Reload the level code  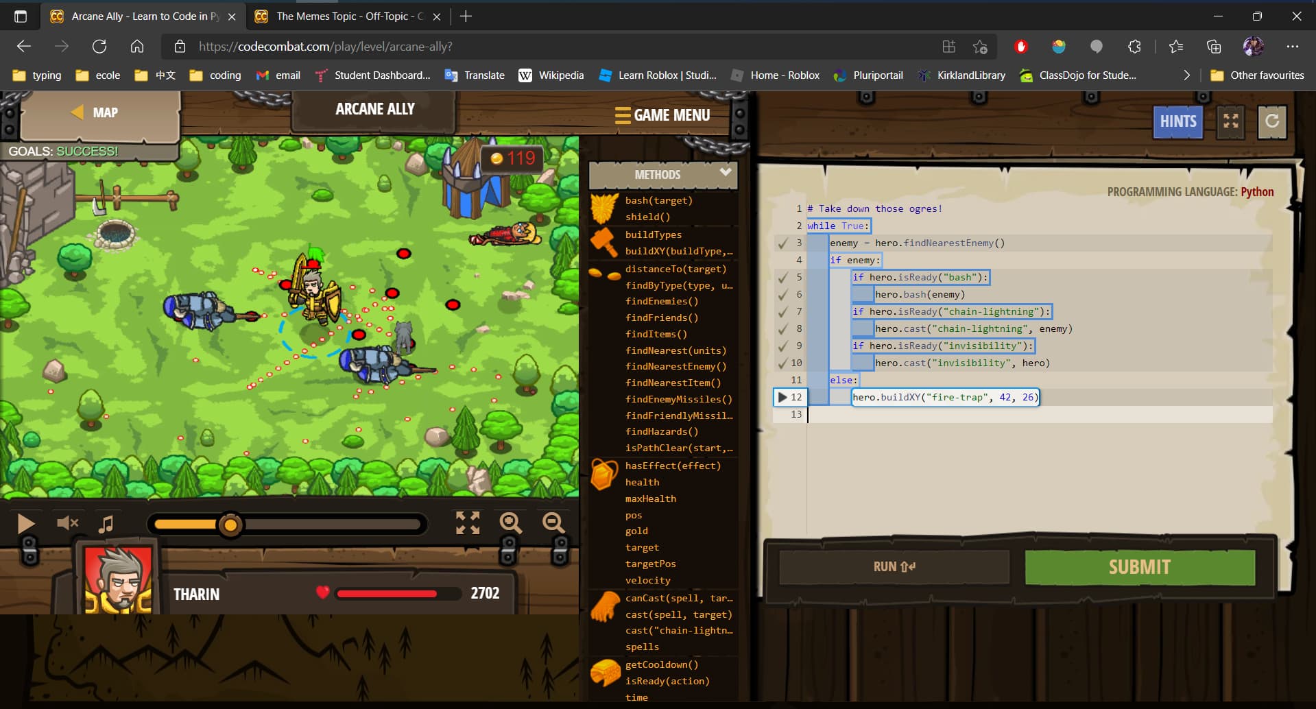1272,121
